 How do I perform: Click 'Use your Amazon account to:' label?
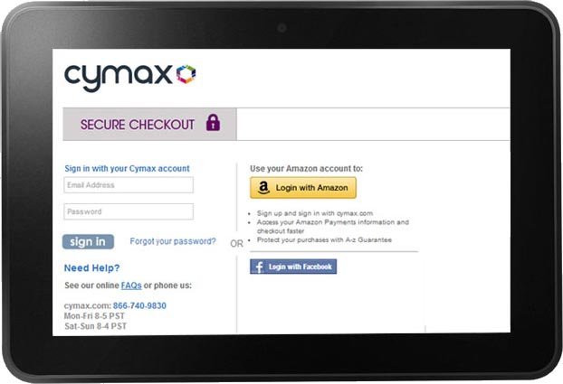click(x=306, y=169)
